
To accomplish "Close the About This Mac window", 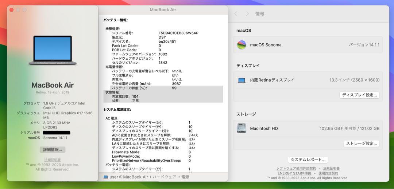I will [11, 10].
